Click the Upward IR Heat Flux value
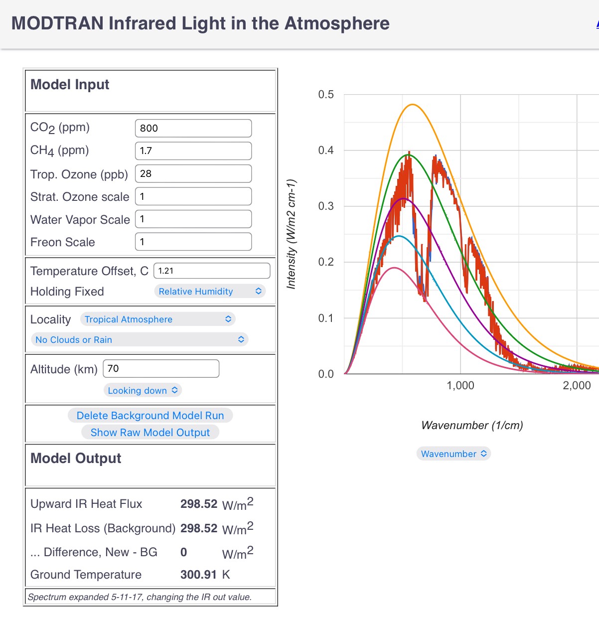The width and height of the screenshot is (599, 619). 199,504
